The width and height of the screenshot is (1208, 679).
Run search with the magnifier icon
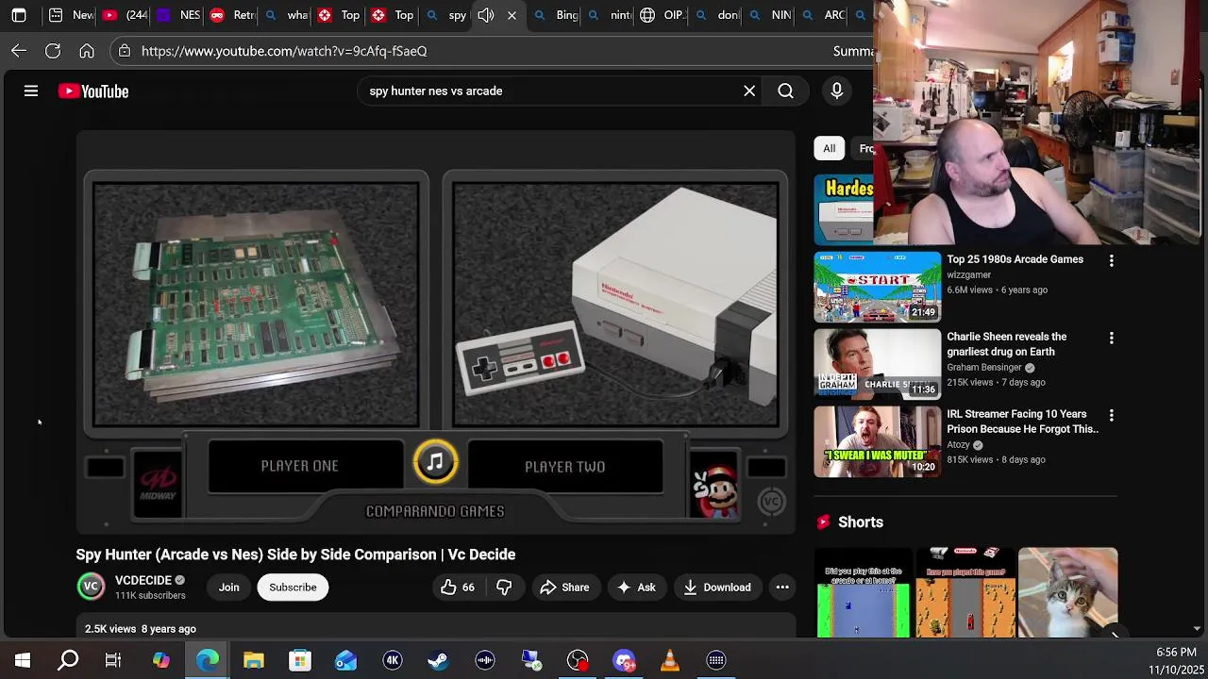(x=785, y=91)
